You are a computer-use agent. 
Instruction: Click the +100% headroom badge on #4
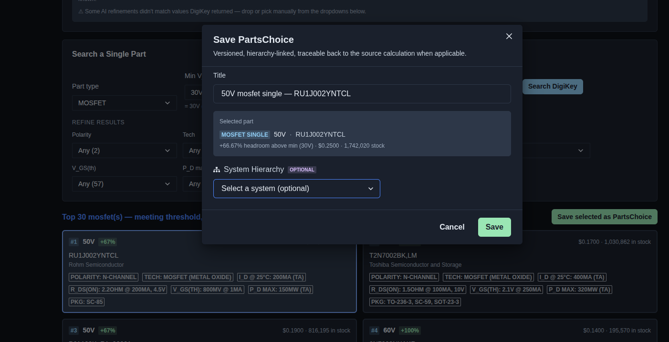pyautogui.click(x=410, y=331)
